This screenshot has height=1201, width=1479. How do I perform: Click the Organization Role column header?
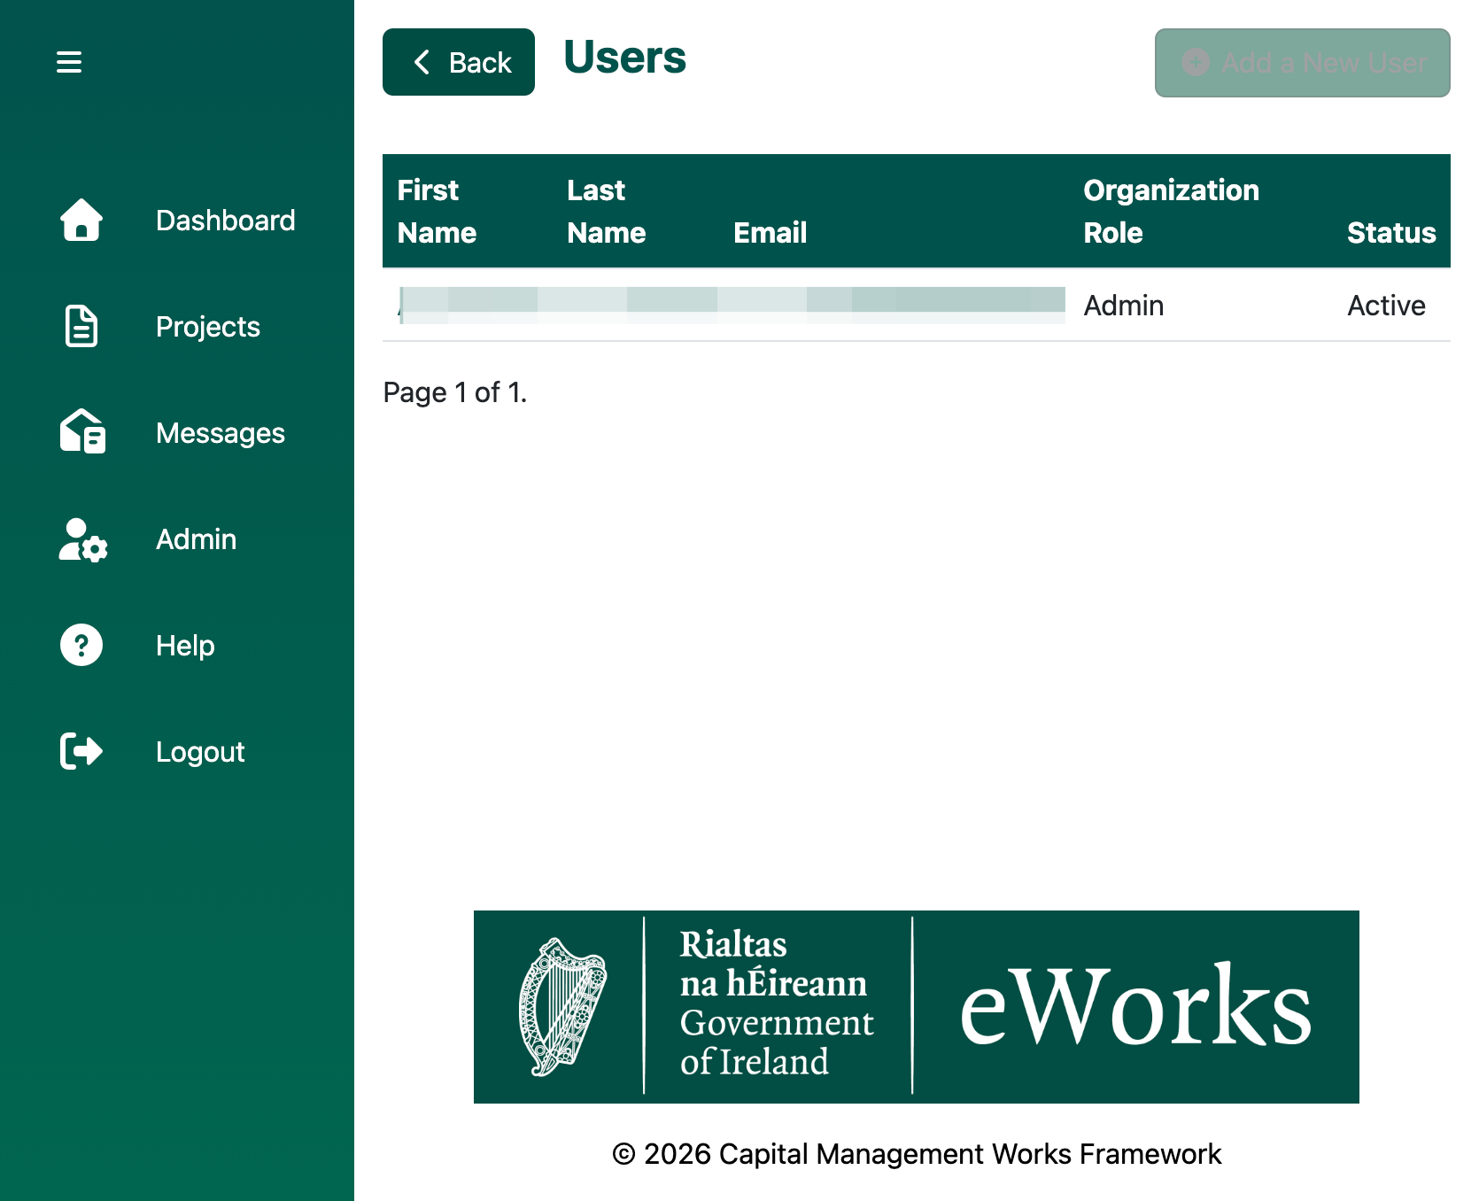click(x=1171, y=211)
